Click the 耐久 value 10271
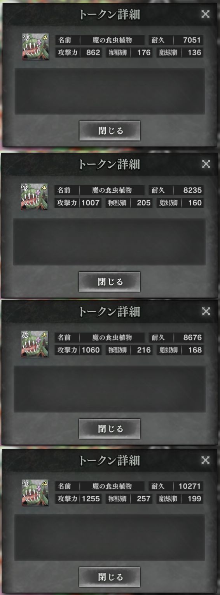Image resolution: width=220 pixels, height=595 pixels. (190, 486)
